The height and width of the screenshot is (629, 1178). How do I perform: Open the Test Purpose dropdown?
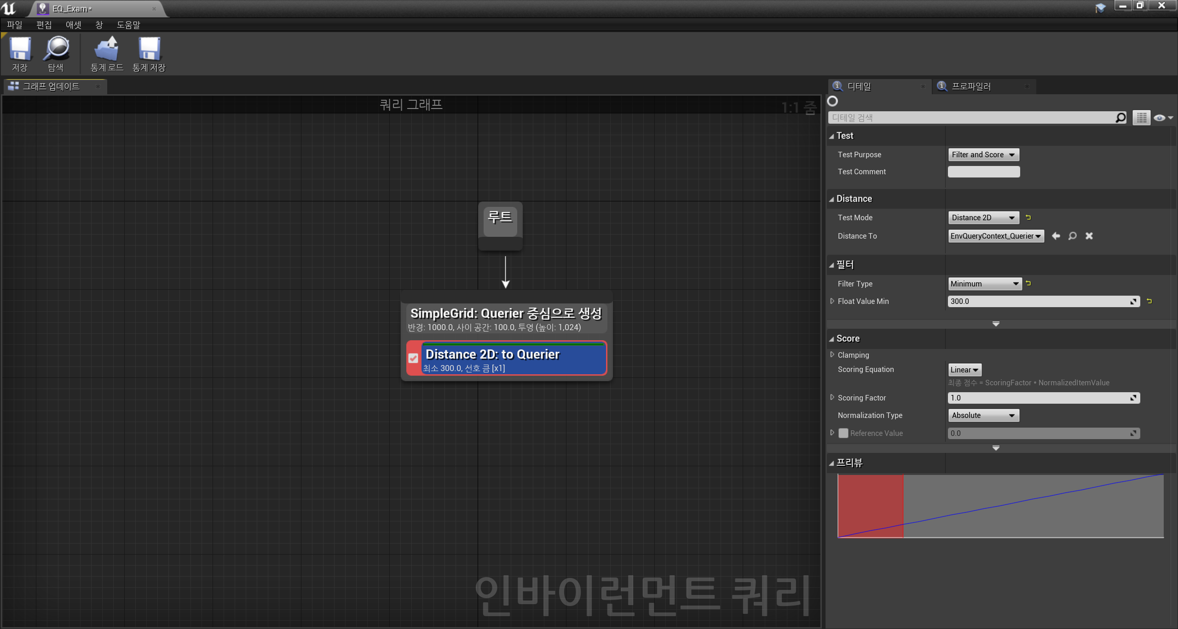pyautogui.click(x=983, y=154)
